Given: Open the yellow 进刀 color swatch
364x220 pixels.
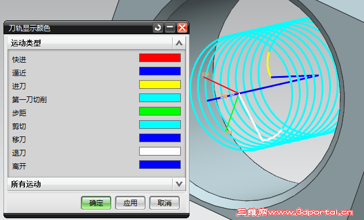Looking at the screenshot, I should 160,84.
